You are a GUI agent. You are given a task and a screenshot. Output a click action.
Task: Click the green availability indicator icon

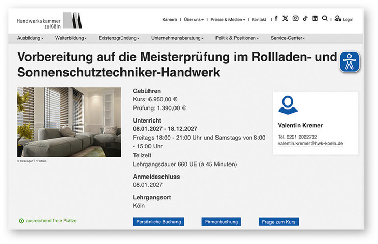pos(21,221)
